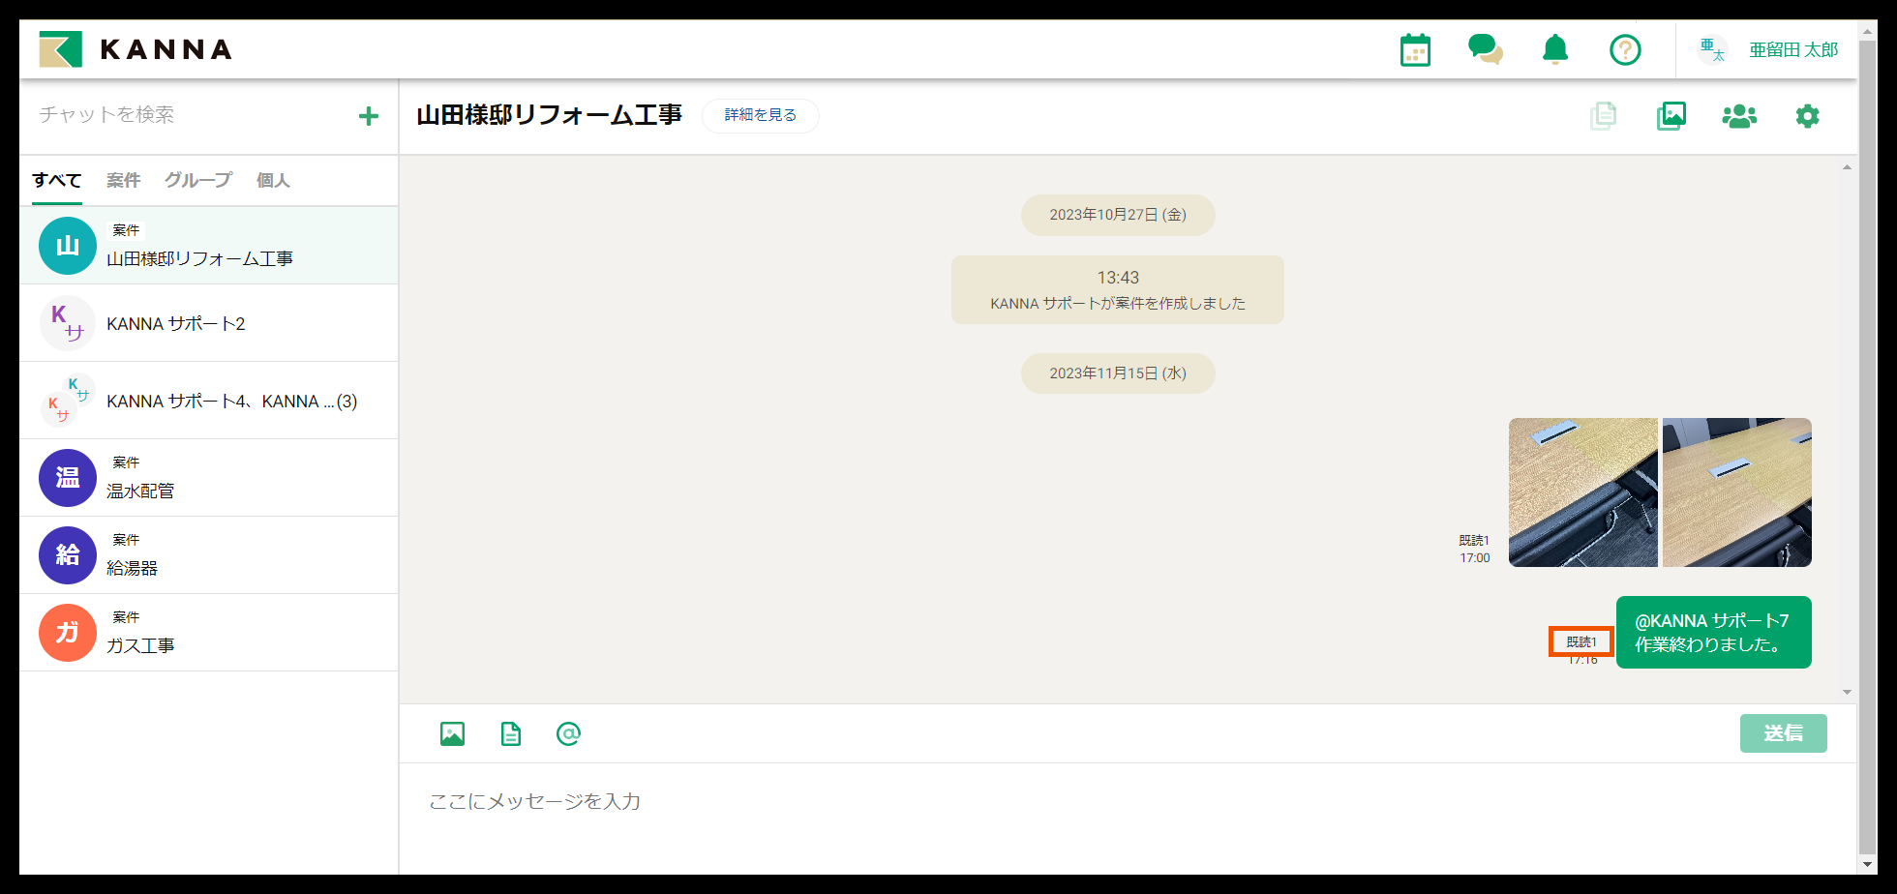The image size is (1897, 894).
Task: Attach an image using the picture icon
Action: [451, 733]
